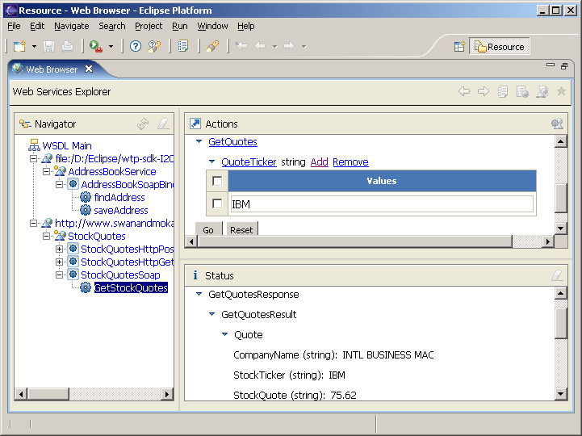Collapse the AddressBookService node
The height and width of the screenshot is (436, 582).
(x=46, y=171)
